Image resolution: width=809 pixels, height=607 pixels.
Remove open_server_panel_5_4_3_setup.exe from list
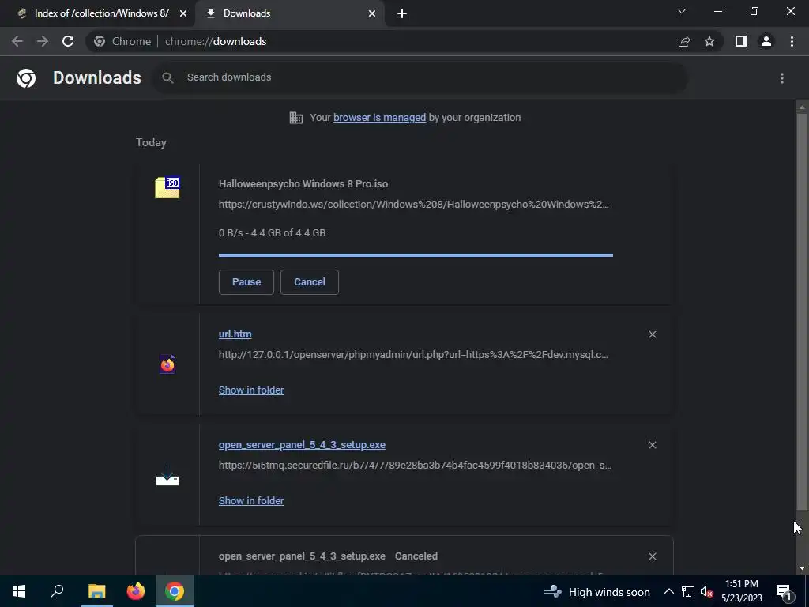coord(652,445)
